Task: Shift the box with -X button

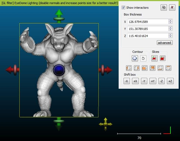Action: (127, 81)
